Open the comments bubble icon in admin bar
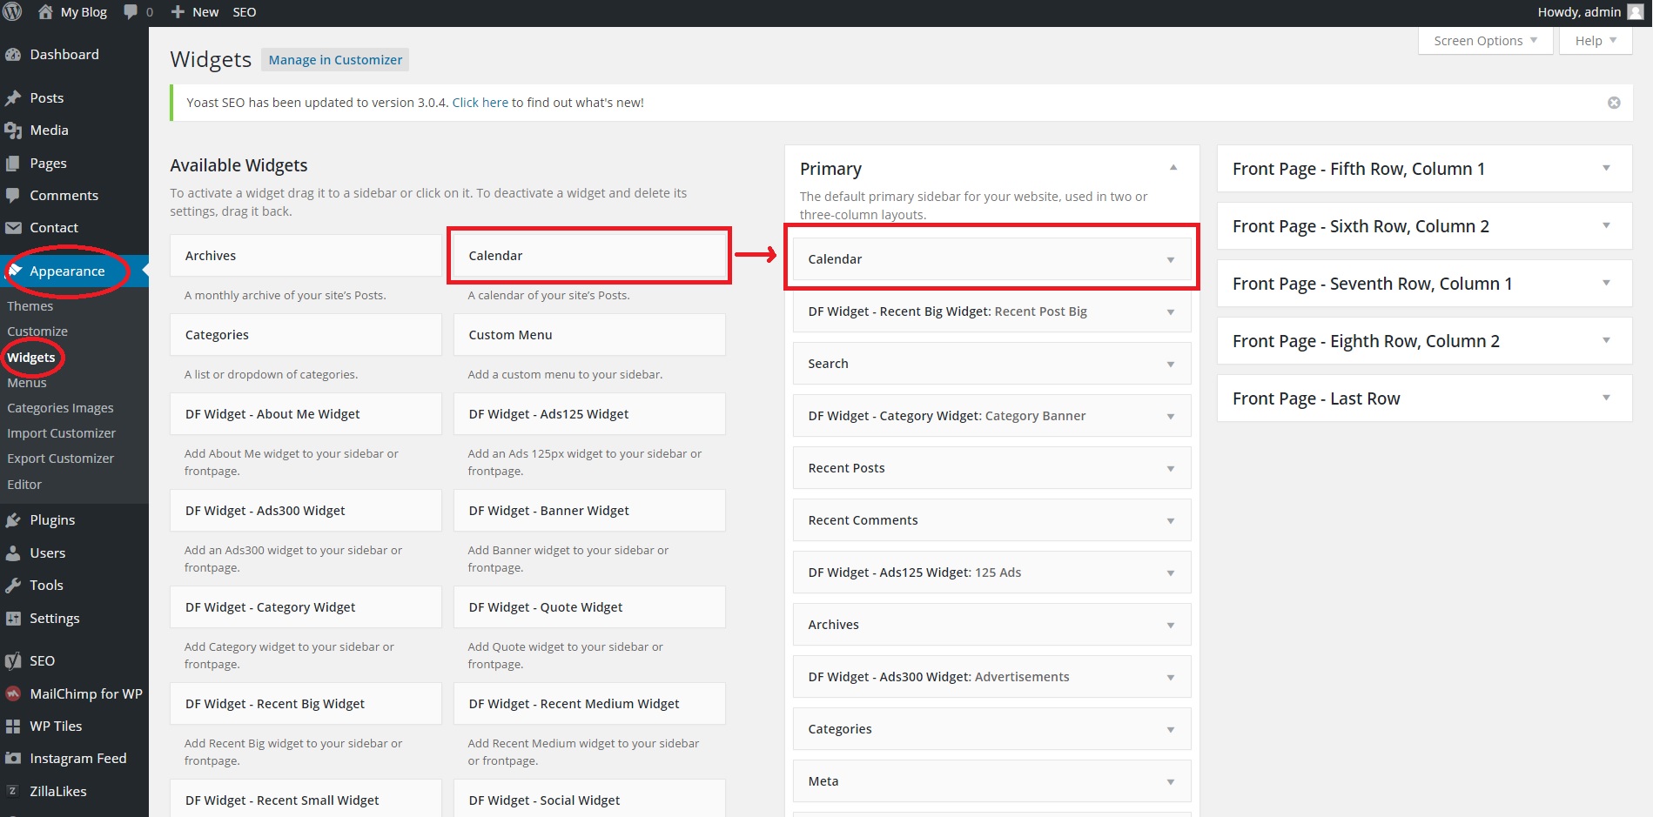1653x817 pixels. point(131,12)
